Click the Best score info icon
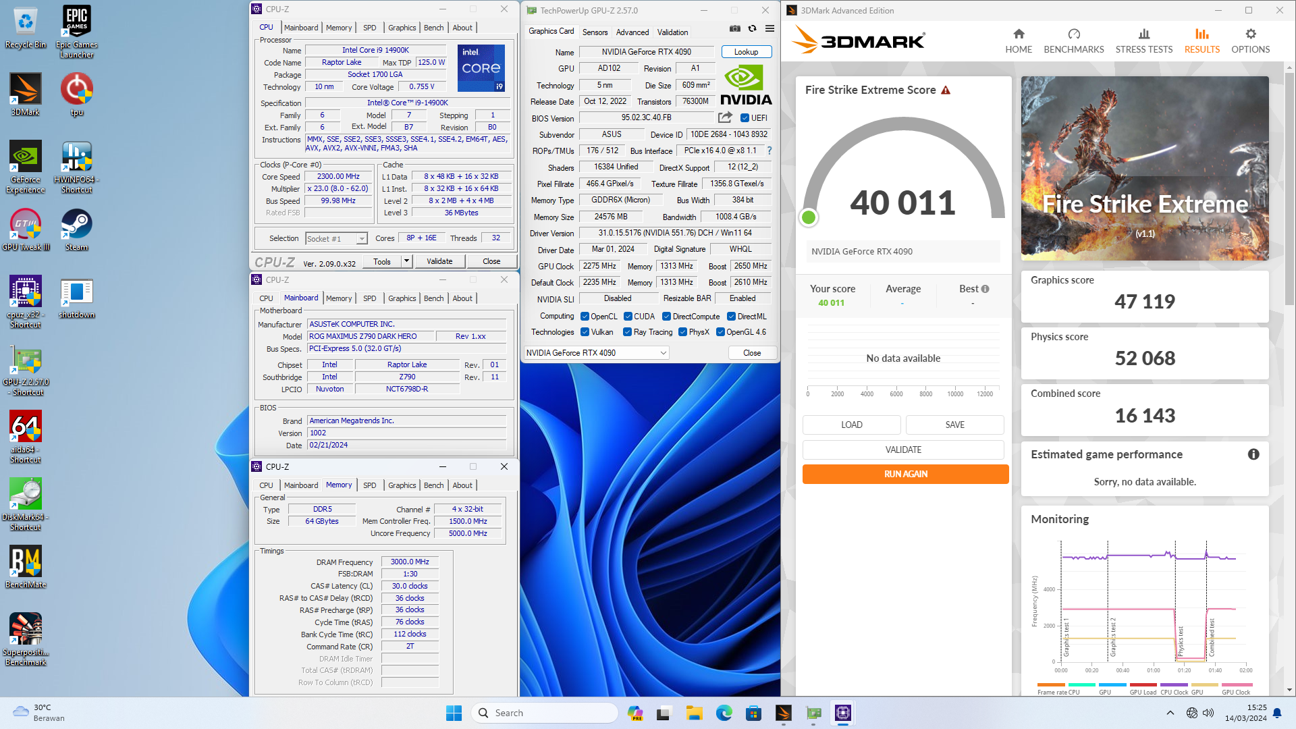Image resolution: width=1296 pixels, height=729 pixels. click(986, 289)
